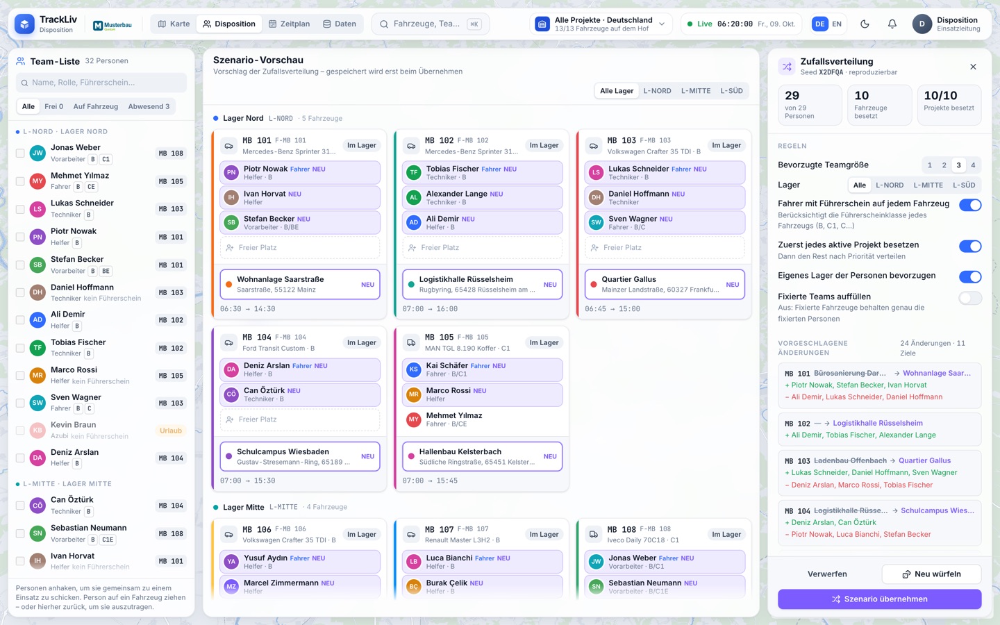Click the vehicle icon on MB 107 card
Image resolution: width=1000 pixels, height=625 pixels.
tap(411, 535)
